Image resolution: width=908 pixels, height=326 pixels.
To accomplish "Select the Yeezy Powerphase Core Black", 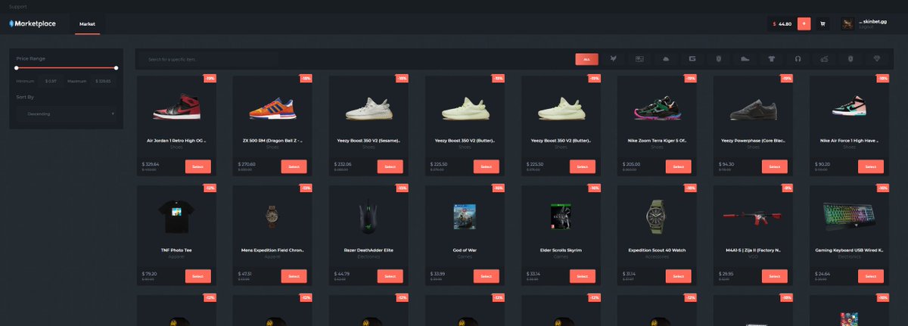I will pyautogui.click(x=775, y=166).
